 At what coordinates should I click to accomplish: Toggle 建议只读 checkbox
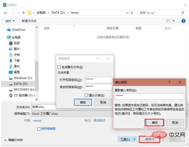coord(86,95)
